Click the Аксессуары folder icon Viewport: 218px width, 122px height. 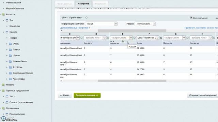click(x=10, y=79)
